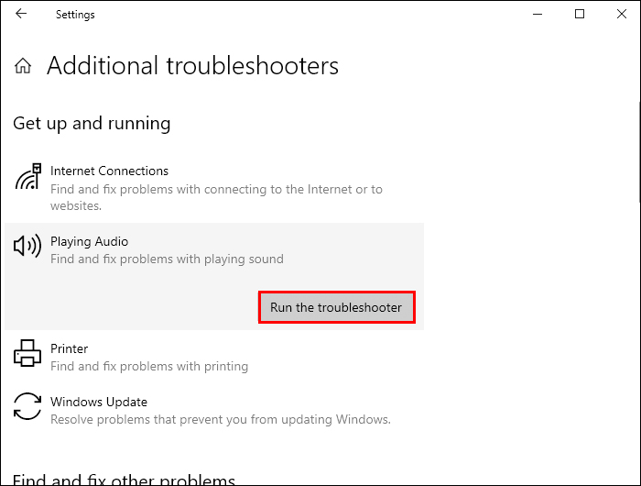Click the Internet Connections Wi-Fi icon
Screen dimensions: 641x486
click(x=27, y=176)
